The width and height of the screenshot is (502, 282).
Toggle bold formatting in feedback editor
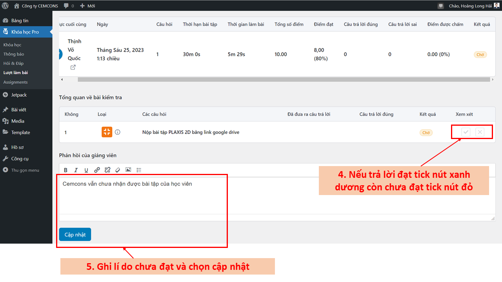[x=65, y=170]
